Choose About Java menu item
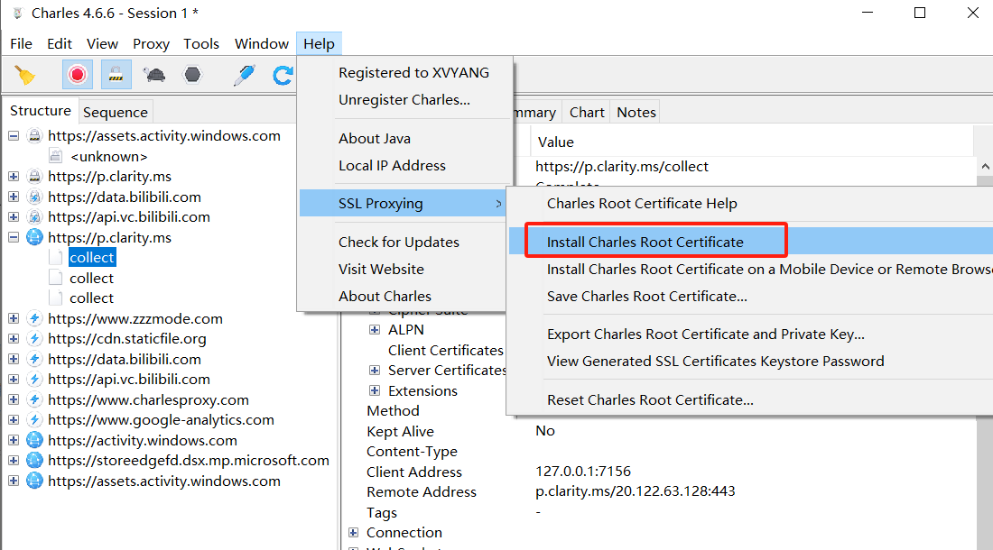 point(375,139)
